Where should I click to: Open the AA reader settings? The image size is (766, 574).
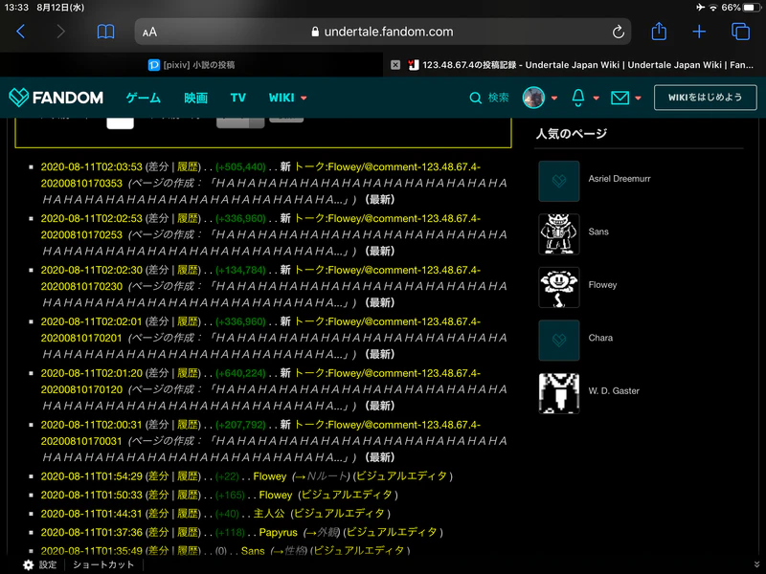pyautogui.click(x=149, y=33)
